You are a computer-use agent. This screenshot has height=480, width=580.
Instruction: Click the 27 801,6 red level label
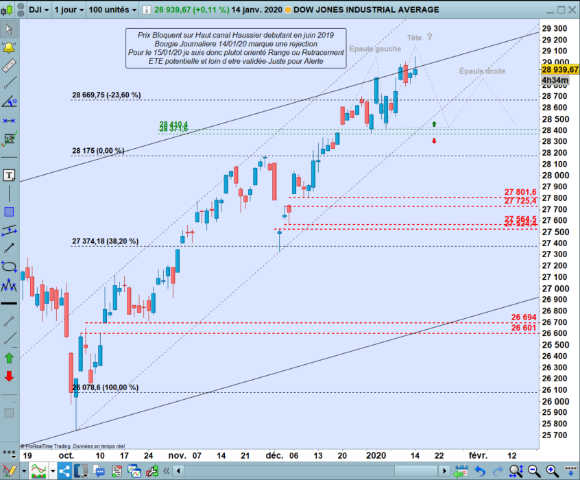click(x=520, y=192)
